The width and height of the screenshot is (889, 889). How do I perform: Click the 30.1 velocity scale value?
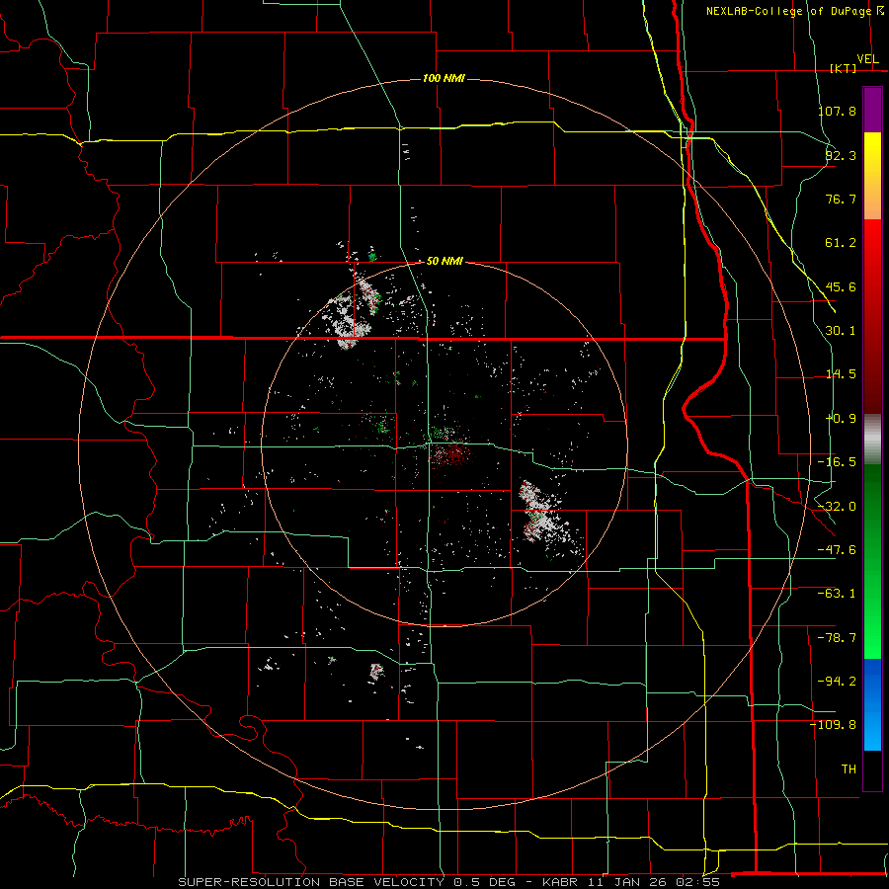point(841,331)
